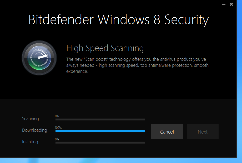The height and width of the screenshot is (163, 242).
Task: Select the Scanning label
Action: coord(30,119)
